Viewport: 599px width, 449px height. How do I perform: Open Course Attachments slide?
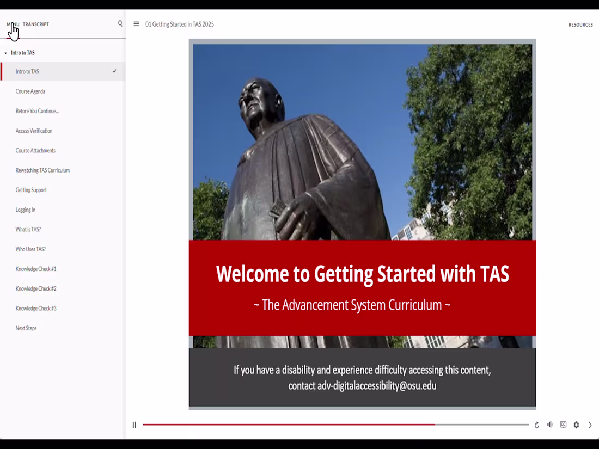pyautogui.click(x=35, y=150)
